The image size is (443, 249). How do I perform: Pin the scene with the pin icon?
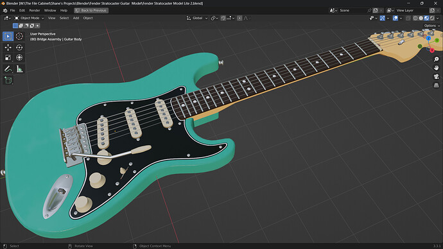(x=369, y=10)
